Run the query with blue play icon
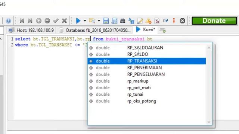 pos(78,21)
